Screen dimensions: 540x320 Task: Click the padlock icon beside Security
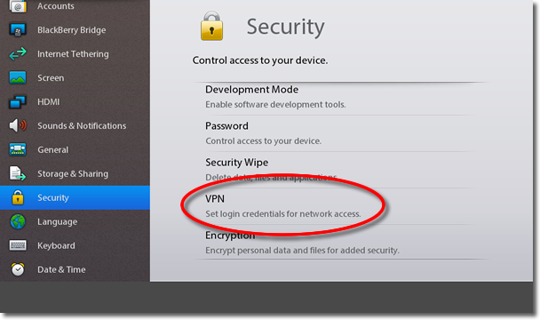pyautogui.click(x=18, y=197)
